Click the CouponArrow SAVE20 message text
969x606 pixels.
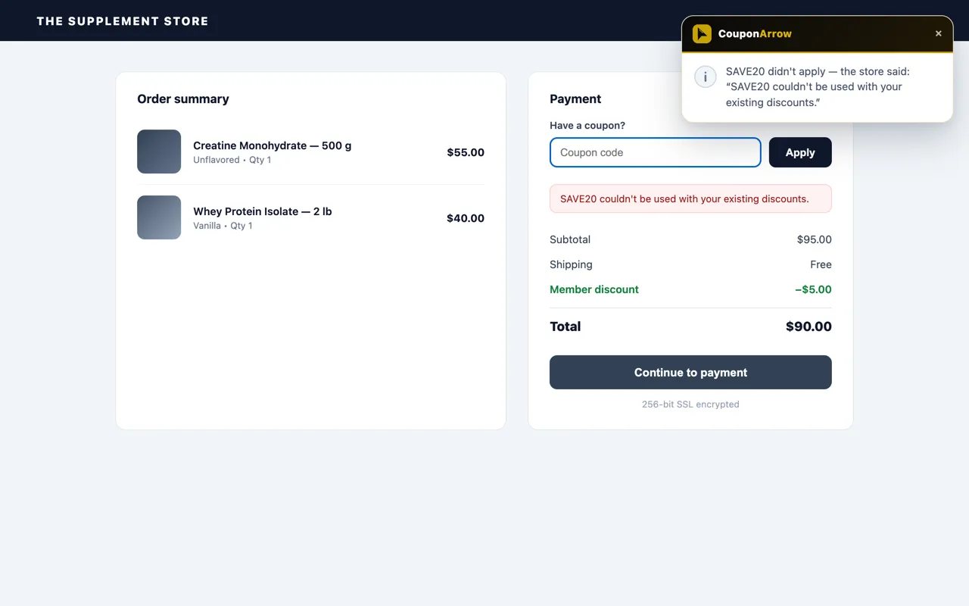point(818,86)
